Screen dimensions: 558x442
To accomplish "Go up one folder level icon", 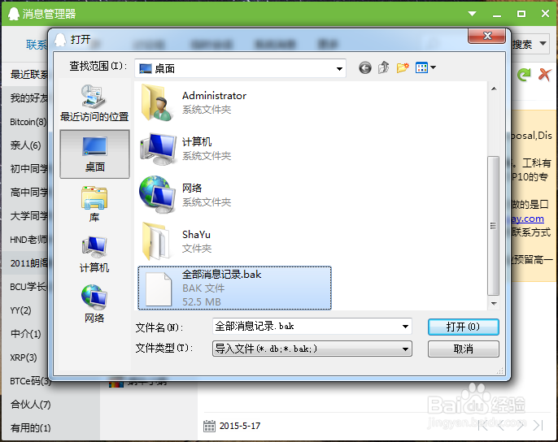I will (384, 67).
